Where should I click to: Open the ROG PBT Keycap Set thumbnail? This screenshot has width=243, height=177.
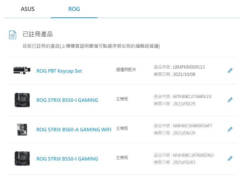pos(22,71)
